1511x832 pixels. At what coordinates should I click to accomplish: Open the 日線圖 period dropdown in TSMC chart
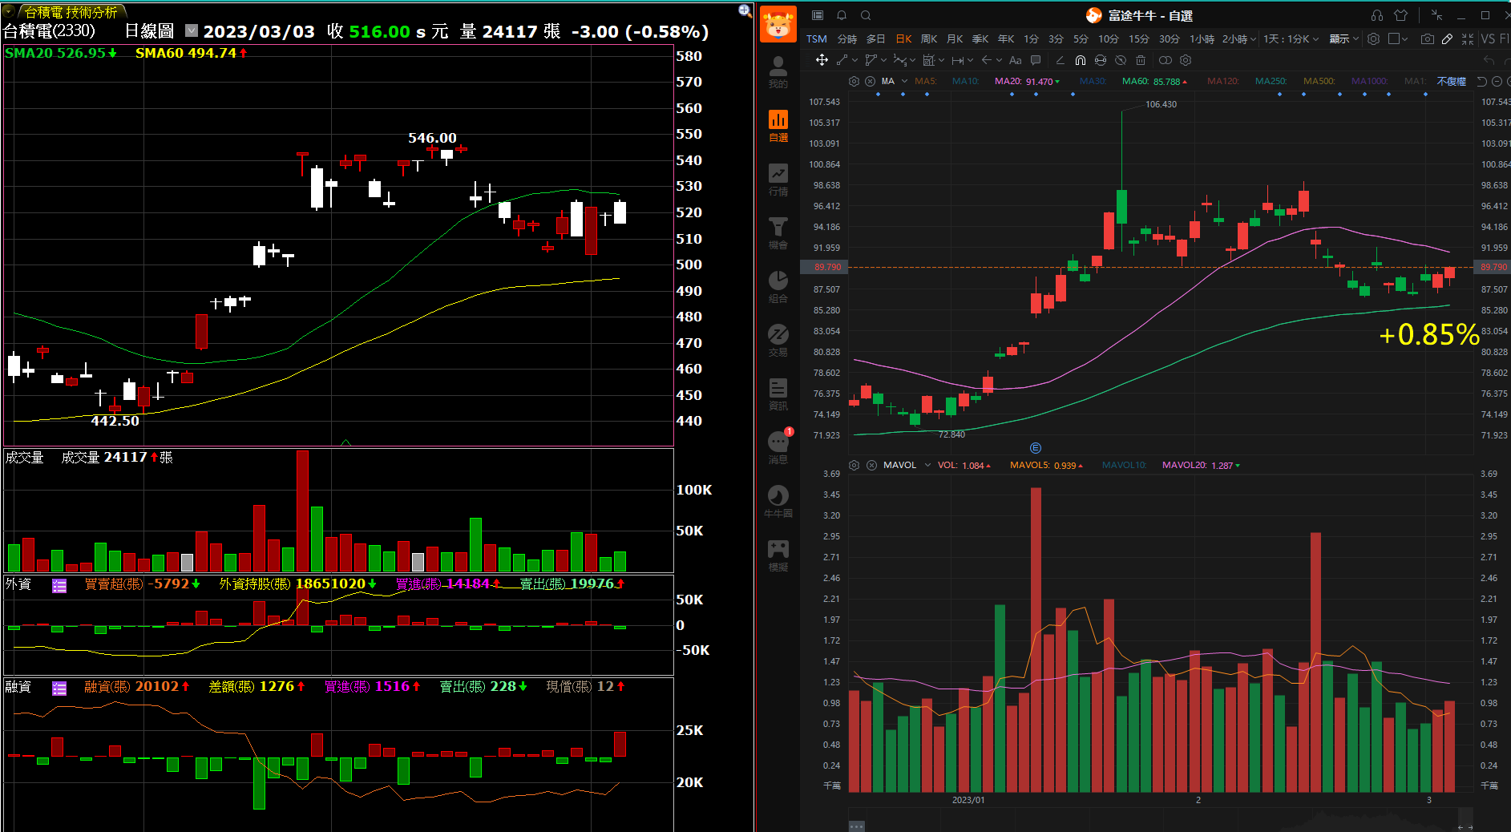[192, 30]
